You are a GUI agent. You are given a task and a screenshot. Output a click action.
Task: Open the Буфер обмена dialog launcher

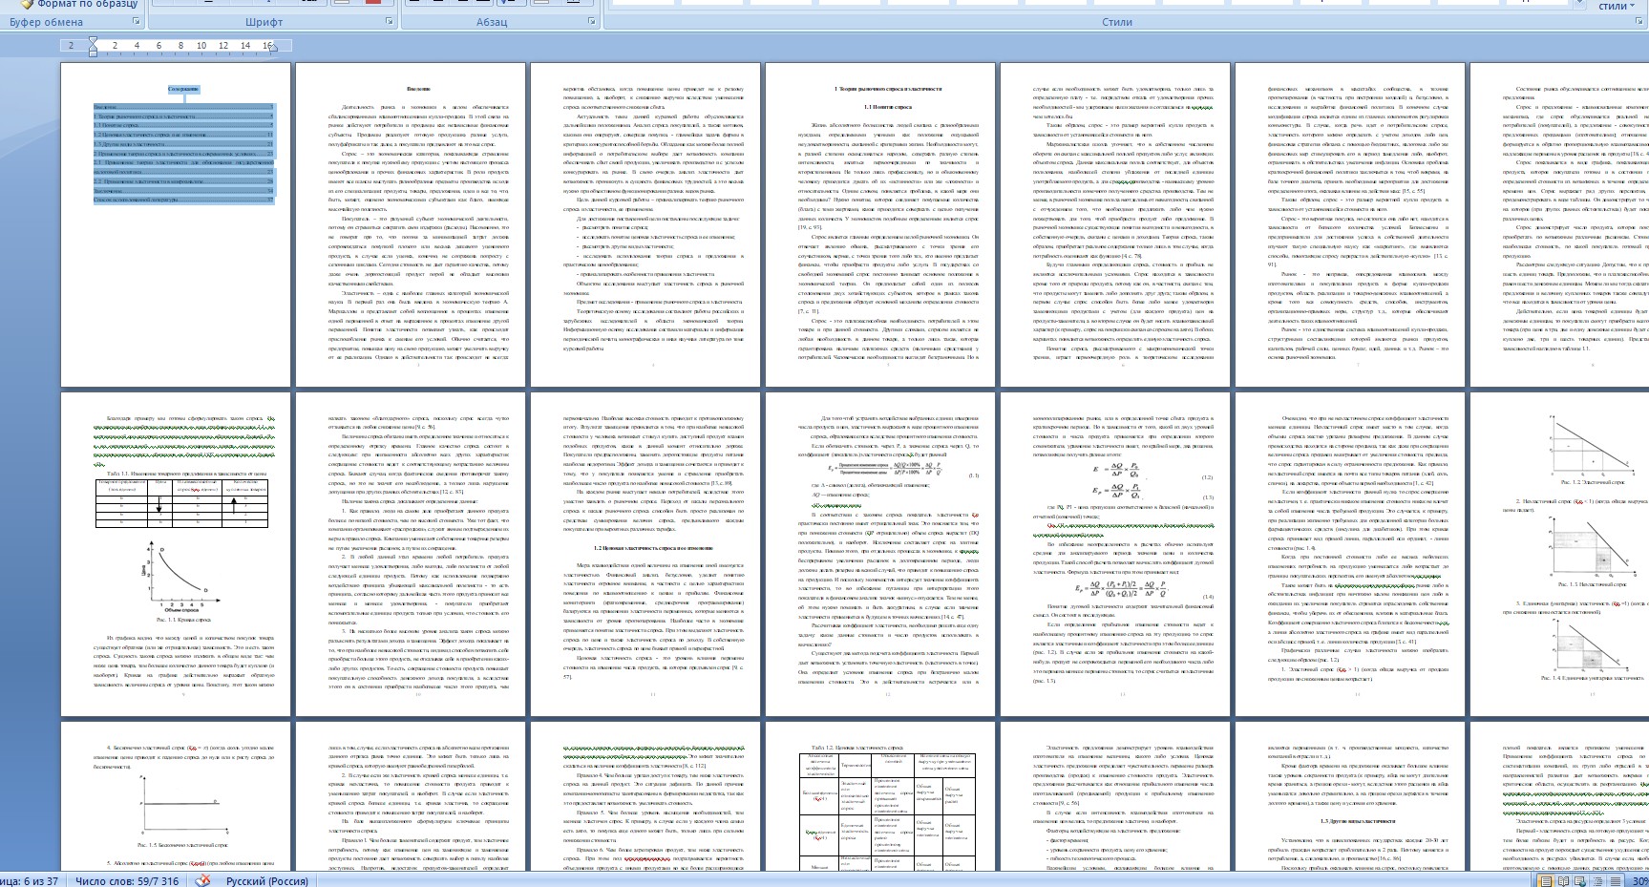click(137, 21)
